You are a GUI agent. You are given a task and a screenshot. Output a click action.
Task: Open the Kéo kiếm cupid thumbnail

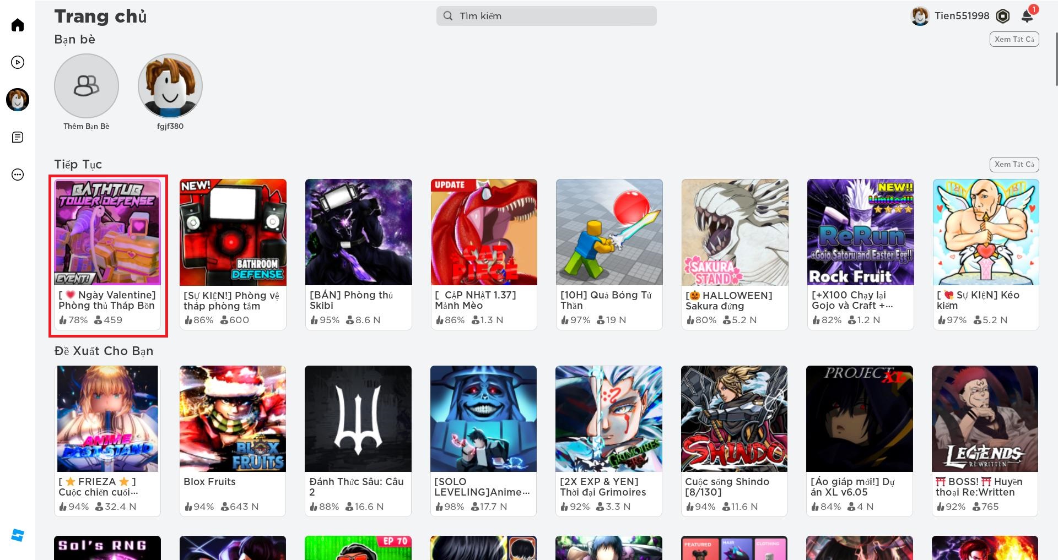986,232
